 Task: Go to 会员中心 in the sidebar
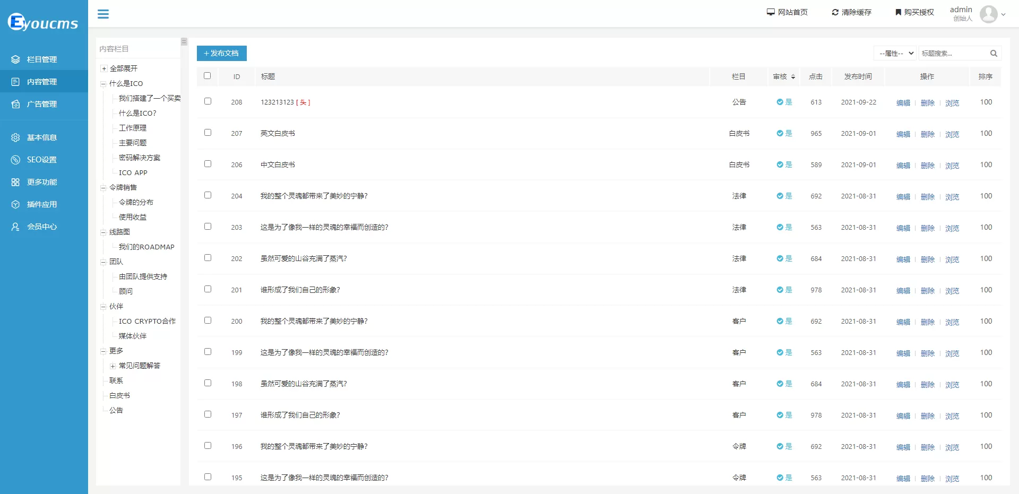[x=42, y=227]
